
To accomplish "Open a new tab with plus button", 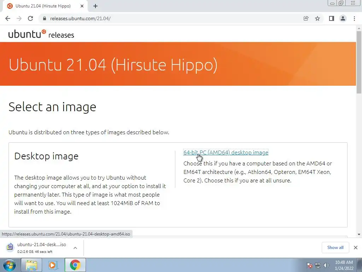I will pyautogui.click(x=95, y=6).
